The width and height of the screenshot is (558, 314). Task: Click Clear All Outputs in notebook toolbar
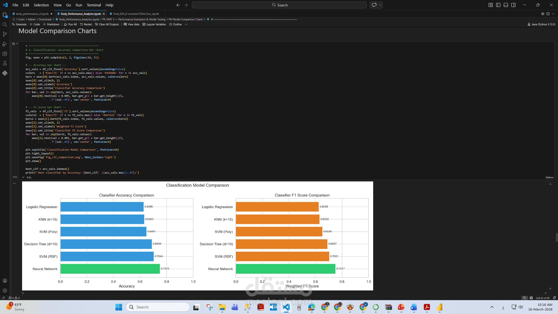pyautogui.click(x=107, y=24)
